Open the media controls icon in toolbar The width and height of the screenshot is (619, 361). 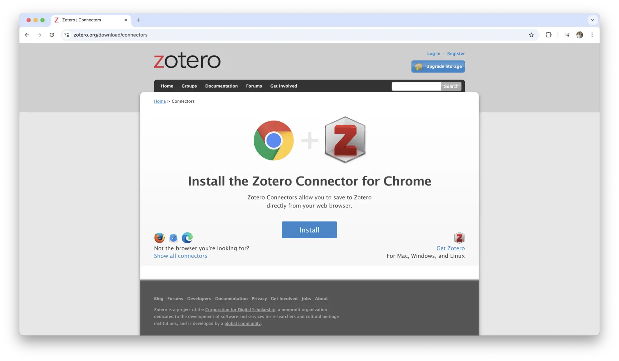pyautogui.click(x=567, y=35)
